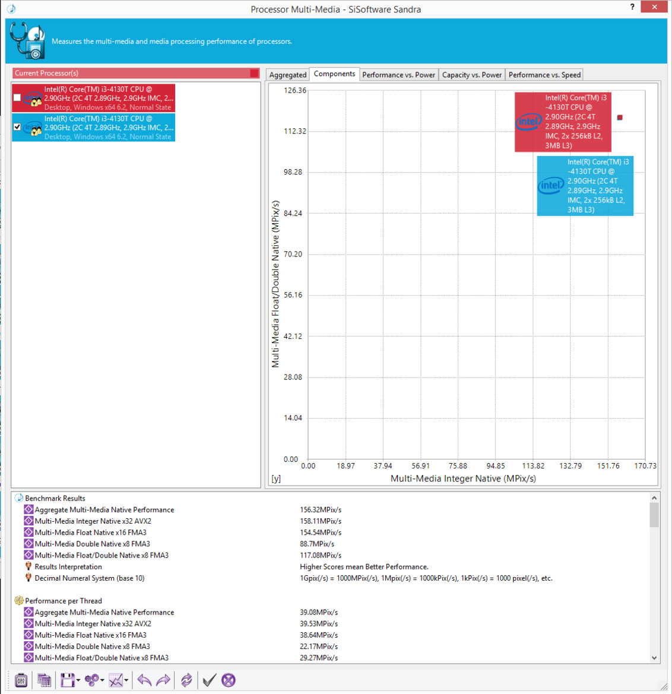Select the 'Results Interpretation' row label
672x694 pixels.
point(68,567)
